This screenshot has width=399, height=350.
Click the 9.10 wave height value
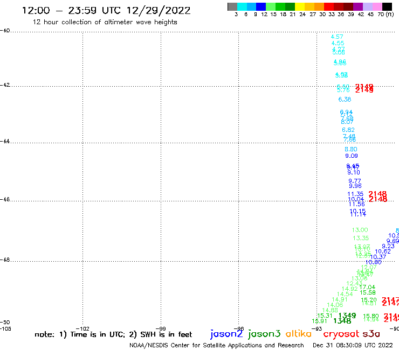pyautogui.click(x=354, y=173)
